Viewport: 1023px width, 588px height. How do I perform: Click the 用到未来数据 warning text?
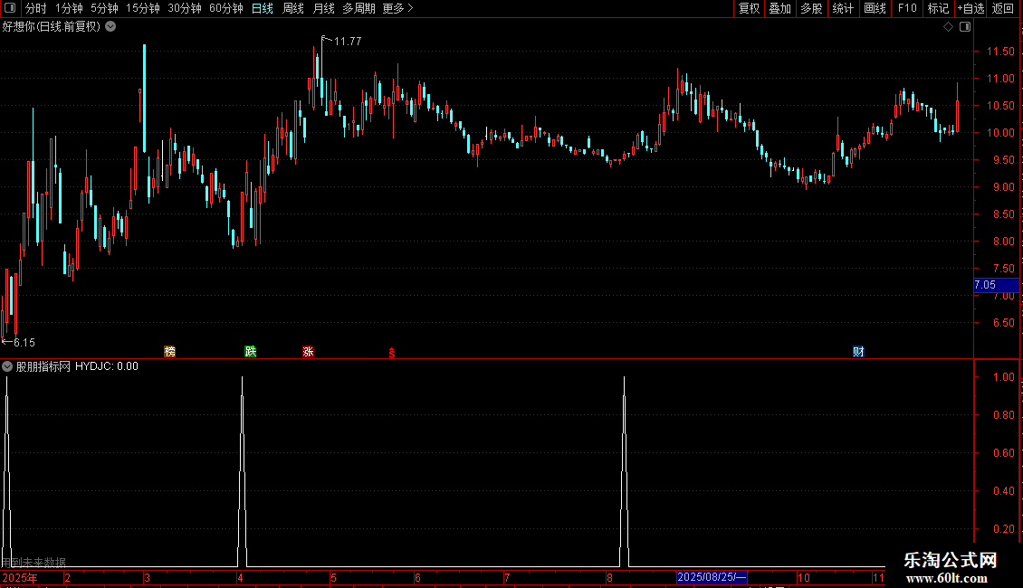(x=33, y=562)
